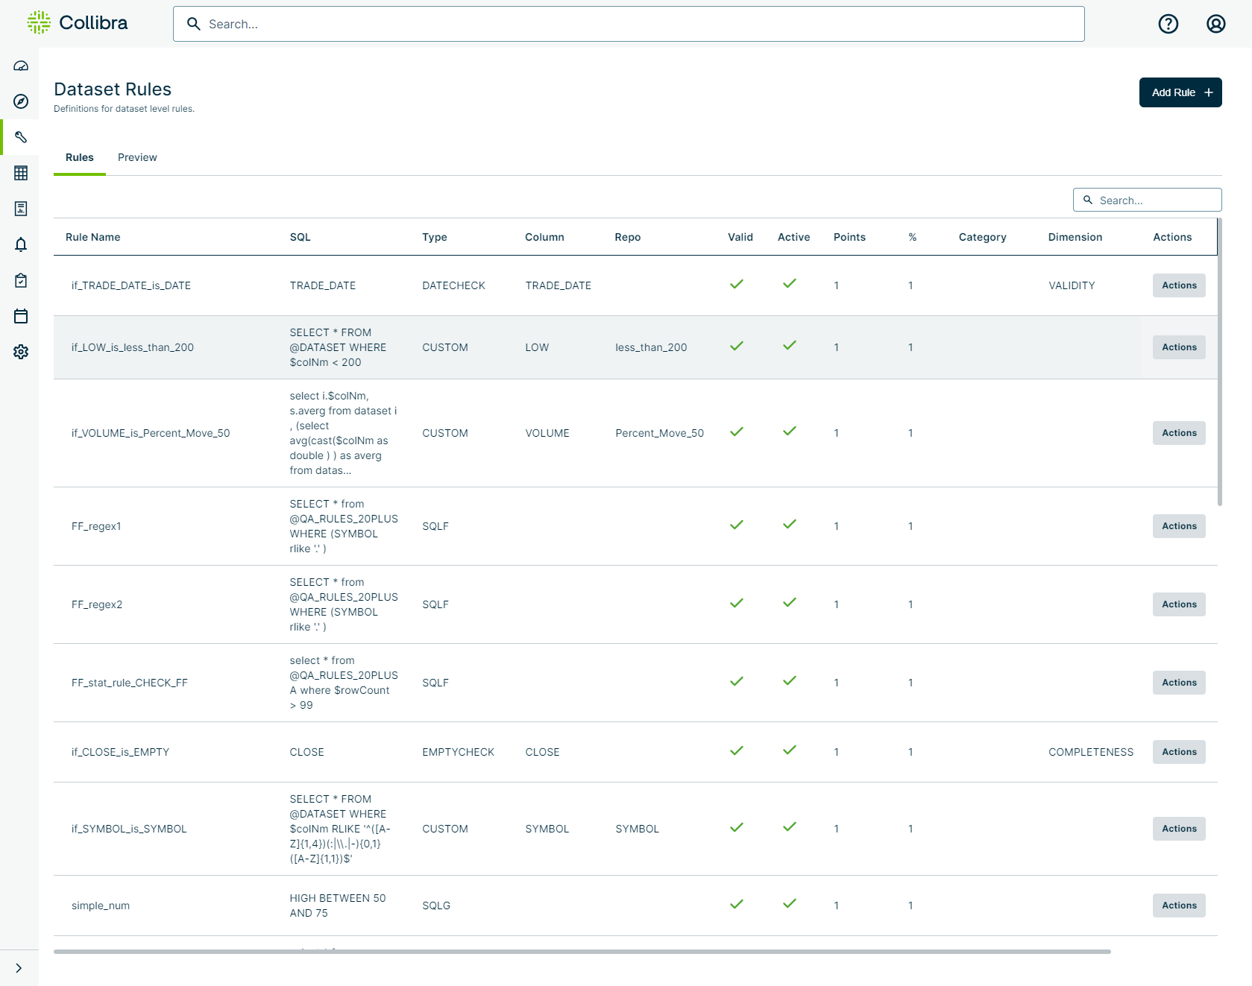
Task: Open the report chart icon in sidebar
Action: tap(21, 209)
